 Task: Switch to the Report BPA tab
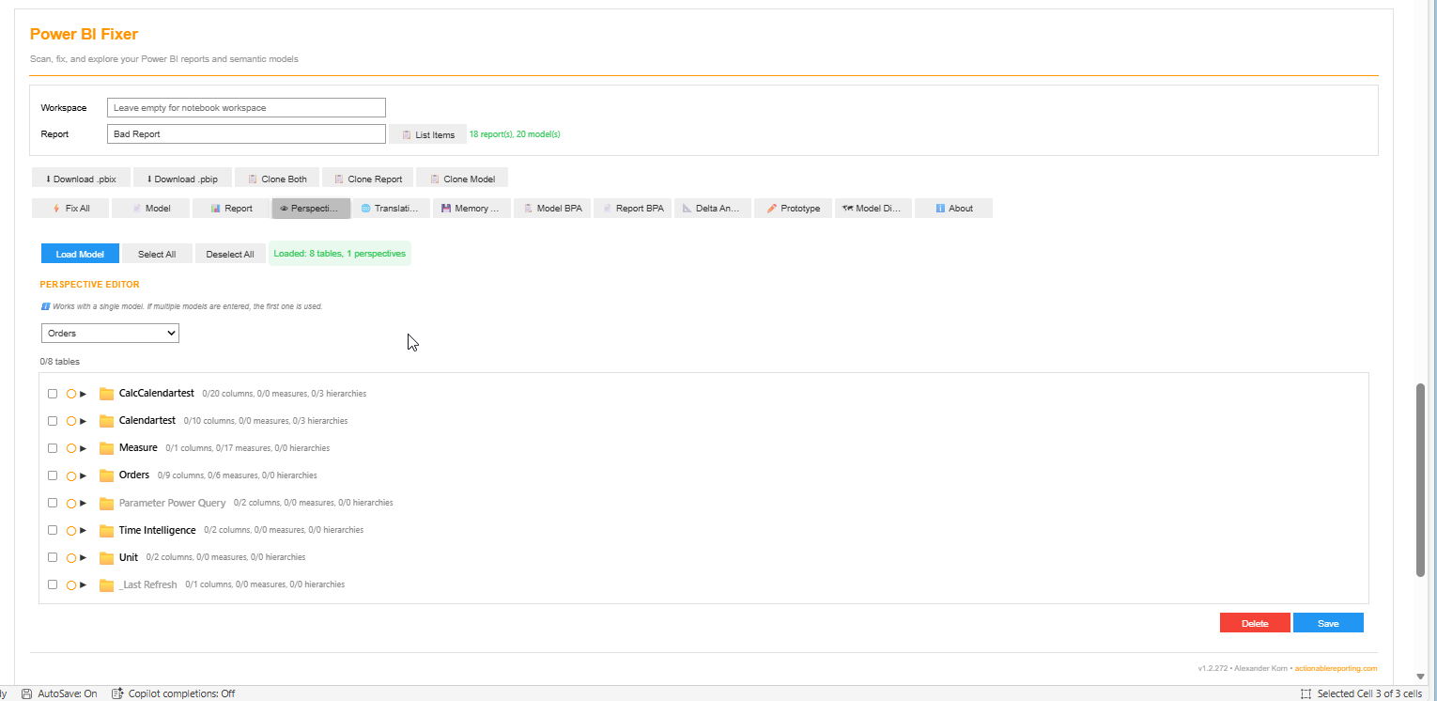coord(631,208)
